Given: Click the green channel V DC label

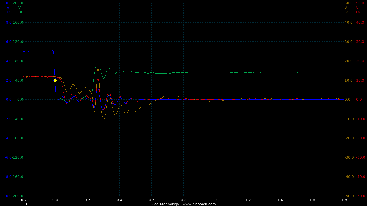Looking at the screenshot, I should 21,10.
